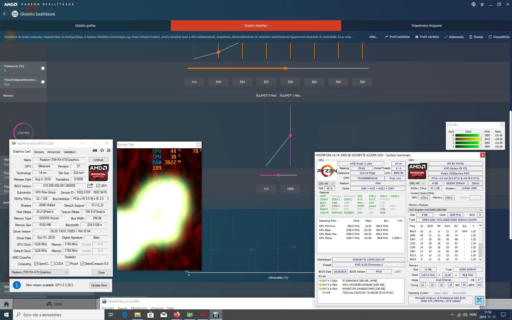Click Profil betöltése in WattMan
The height and width of the screenshot is (320, 512).
pos(397,37)
